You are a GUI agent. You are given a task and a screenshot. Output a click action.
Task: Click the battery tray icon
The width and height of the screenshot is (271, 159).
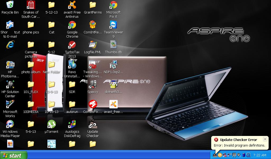click(x=244, y=155)
